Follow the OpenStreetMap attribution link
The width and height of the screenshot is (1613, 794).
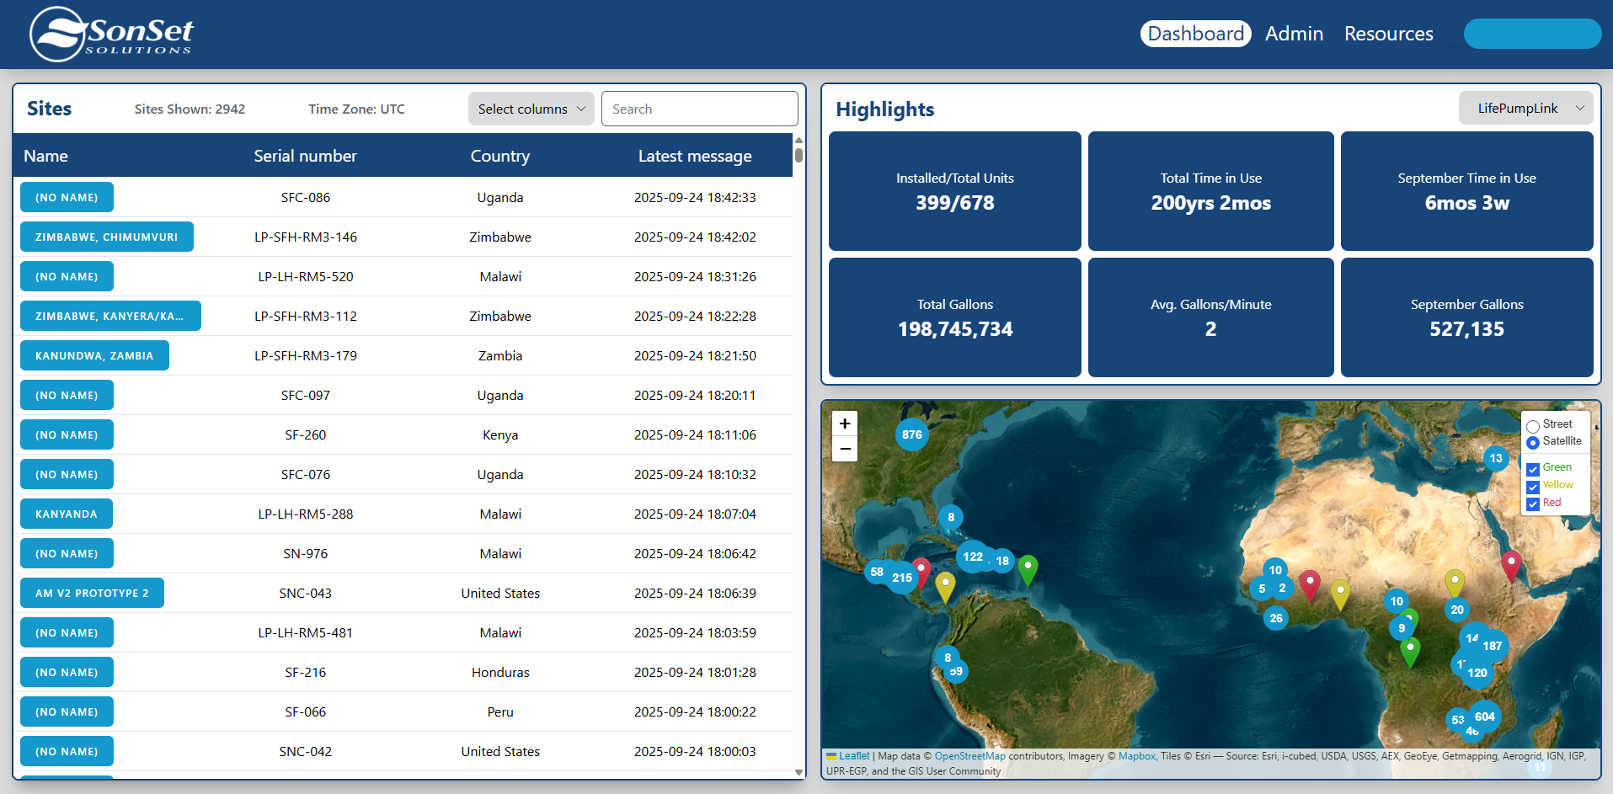(969, 756)
